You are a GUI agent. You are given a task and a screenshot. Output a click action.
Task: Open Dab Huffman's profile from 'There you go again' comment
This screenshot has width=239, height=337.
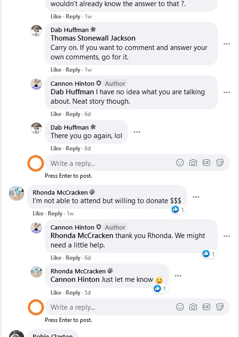click(x=69, y=127)
